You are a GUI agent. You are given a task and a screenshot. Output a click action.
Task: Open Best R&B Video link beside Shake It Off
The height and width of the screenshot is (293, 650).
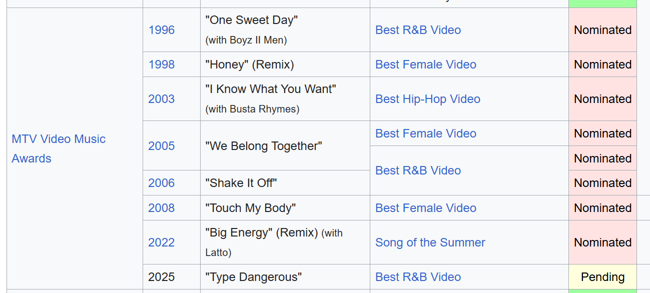(x=418, y=170)
